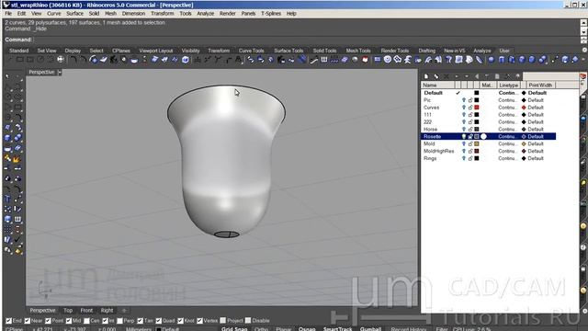Switch to the Solid Tools toolbar tab
This screenshot has width=588, height=331.
coord(324,51)
